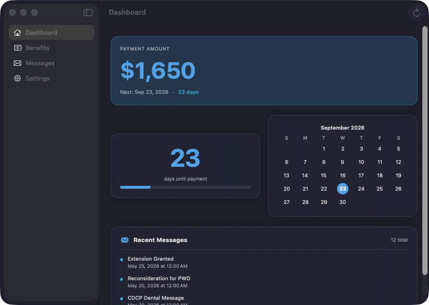Click the macOS close window button

click(12, 12)
